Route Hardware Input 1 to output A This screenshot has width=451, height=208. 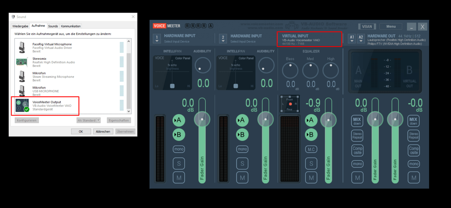click(x=179, y=120)
